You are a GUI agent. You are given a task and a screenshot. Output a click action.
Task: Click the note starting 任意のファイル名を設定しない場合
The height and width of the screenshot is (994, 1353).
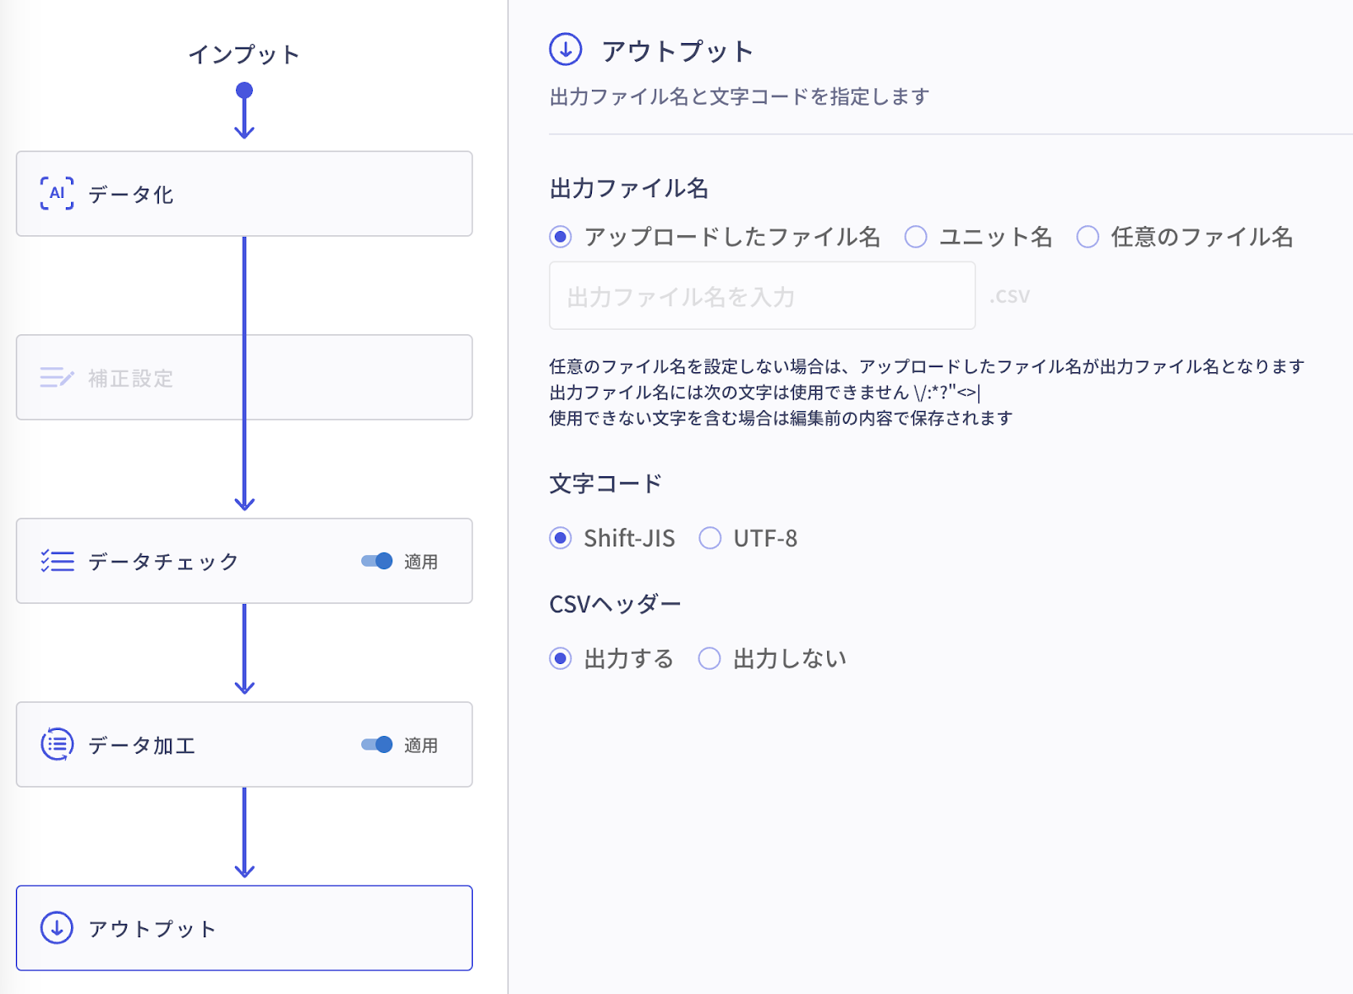point(927,366)
